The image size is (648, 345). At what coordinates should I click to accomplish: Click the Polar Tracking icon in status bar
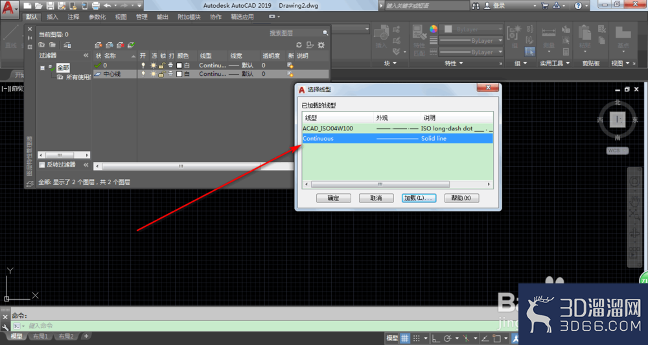click(448, 339)
